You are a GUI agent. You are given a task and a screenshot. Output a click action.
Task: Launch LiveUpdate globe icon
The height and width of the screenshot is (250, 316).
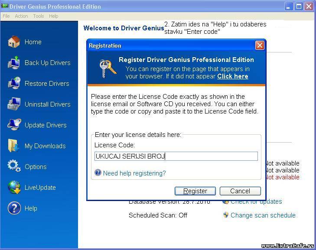tap(14, 188)
